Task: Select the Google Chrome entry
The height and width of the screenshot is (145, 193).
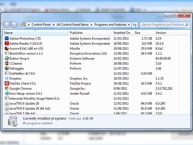Action: [21, 88]
